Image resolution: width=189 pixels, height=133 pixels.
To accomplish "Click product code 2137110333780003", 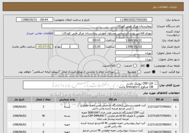I will point(159,125).
